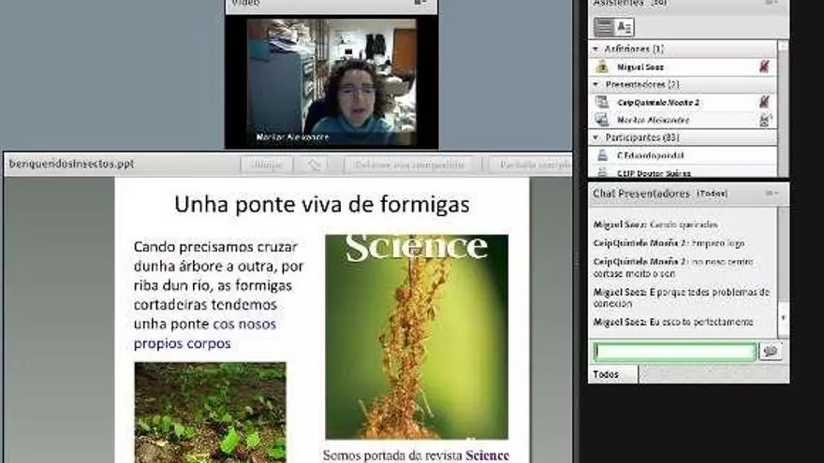This screenshot has width=824, height=463.
Task: Open the Video pod options menu
Action: [420, 4]
